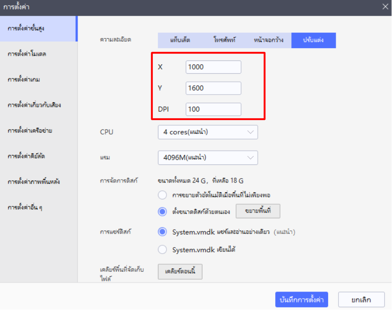The height and width of the screenshot is (310, 392).
Task: Click the ยกเลิก cancel button
Action: point(361,300)
